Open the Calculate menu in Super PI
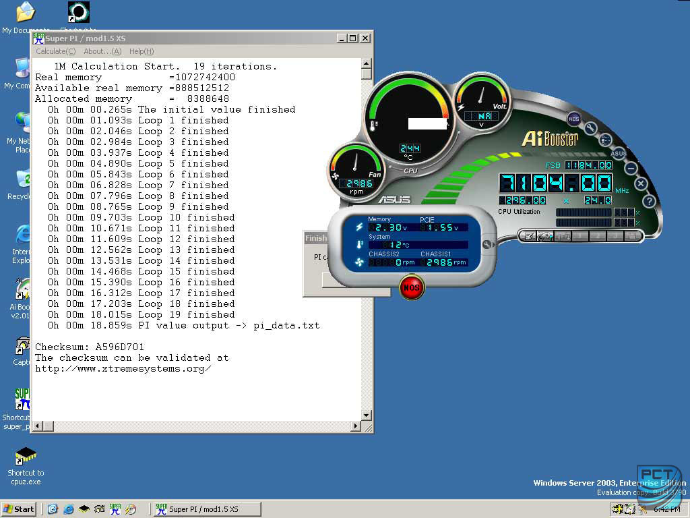 [x=55, y=51]
